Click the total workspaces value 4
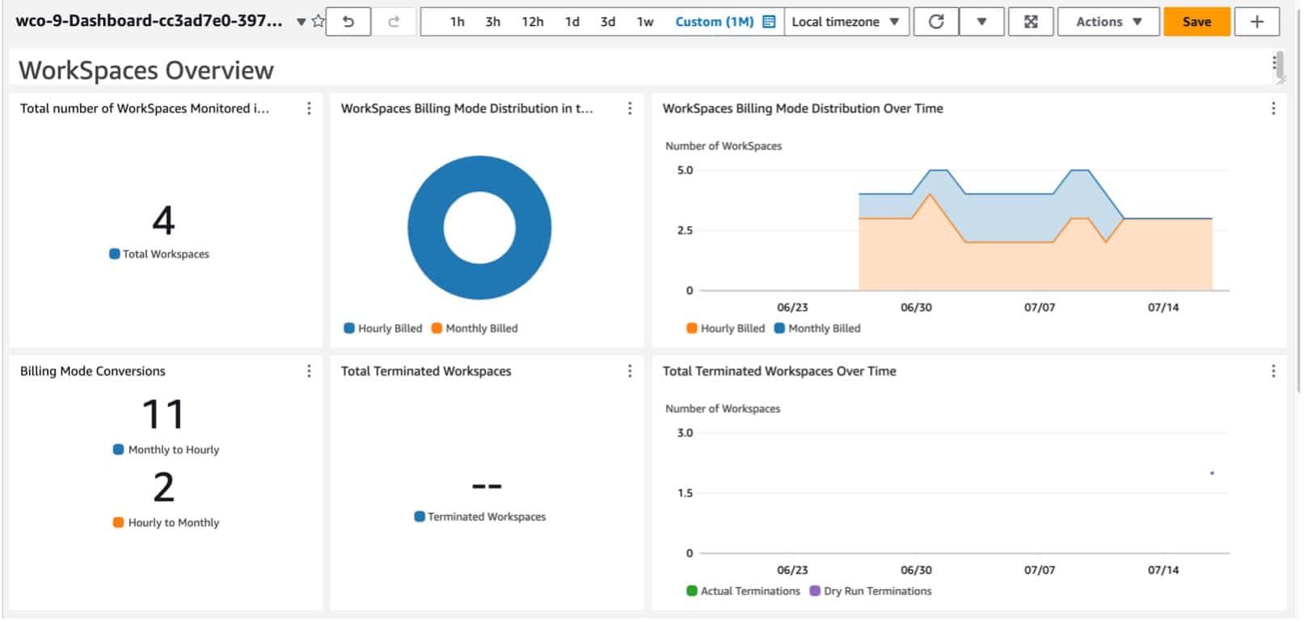 [x=163, y=221]
